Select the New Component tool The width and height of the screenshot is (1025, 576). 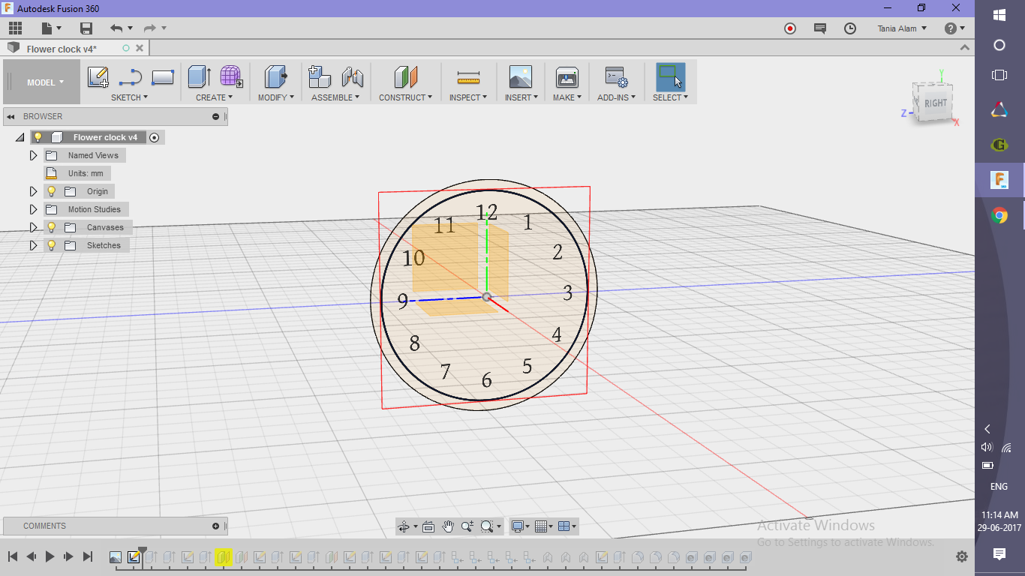[320, 77]
